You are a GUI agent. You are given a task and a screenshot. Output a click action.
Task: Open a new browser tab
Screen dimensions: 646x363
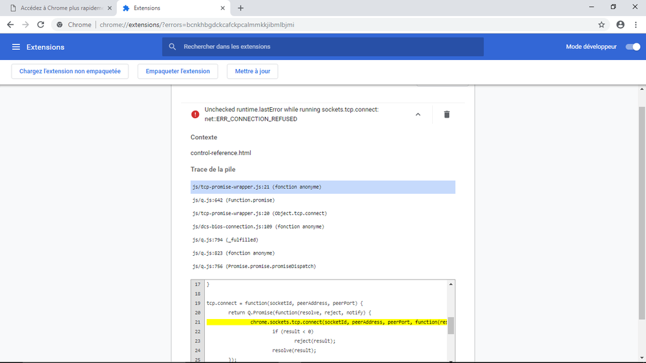coord(240,8)
